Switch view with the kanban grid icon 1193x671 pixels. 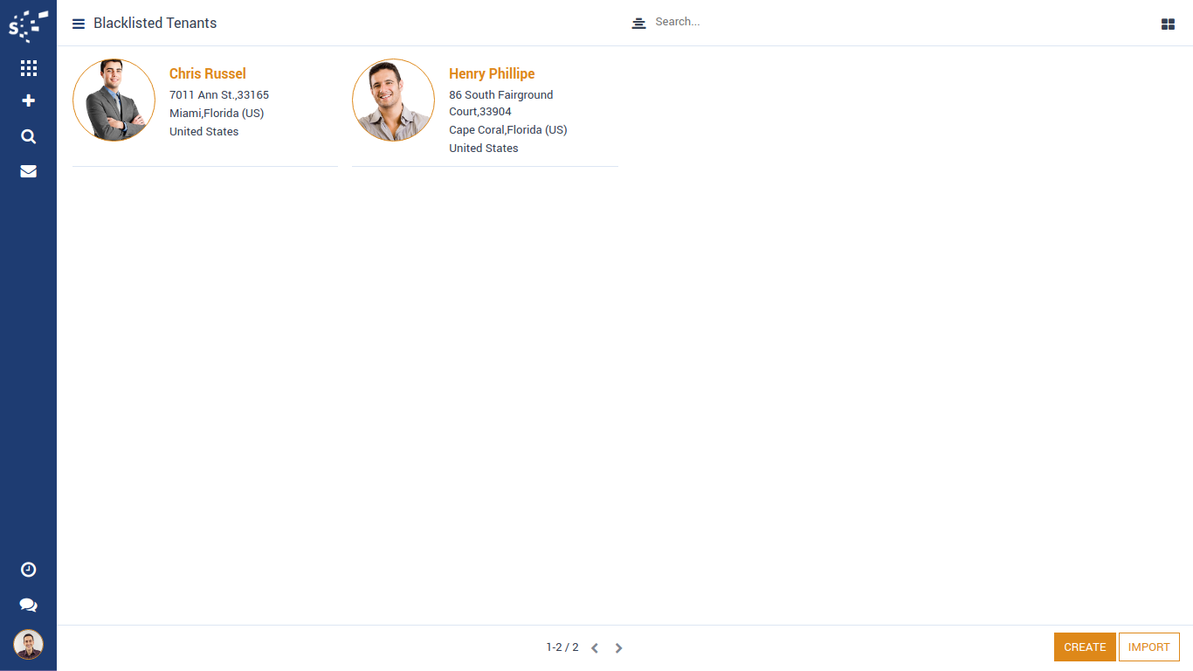coord(1168,24)
